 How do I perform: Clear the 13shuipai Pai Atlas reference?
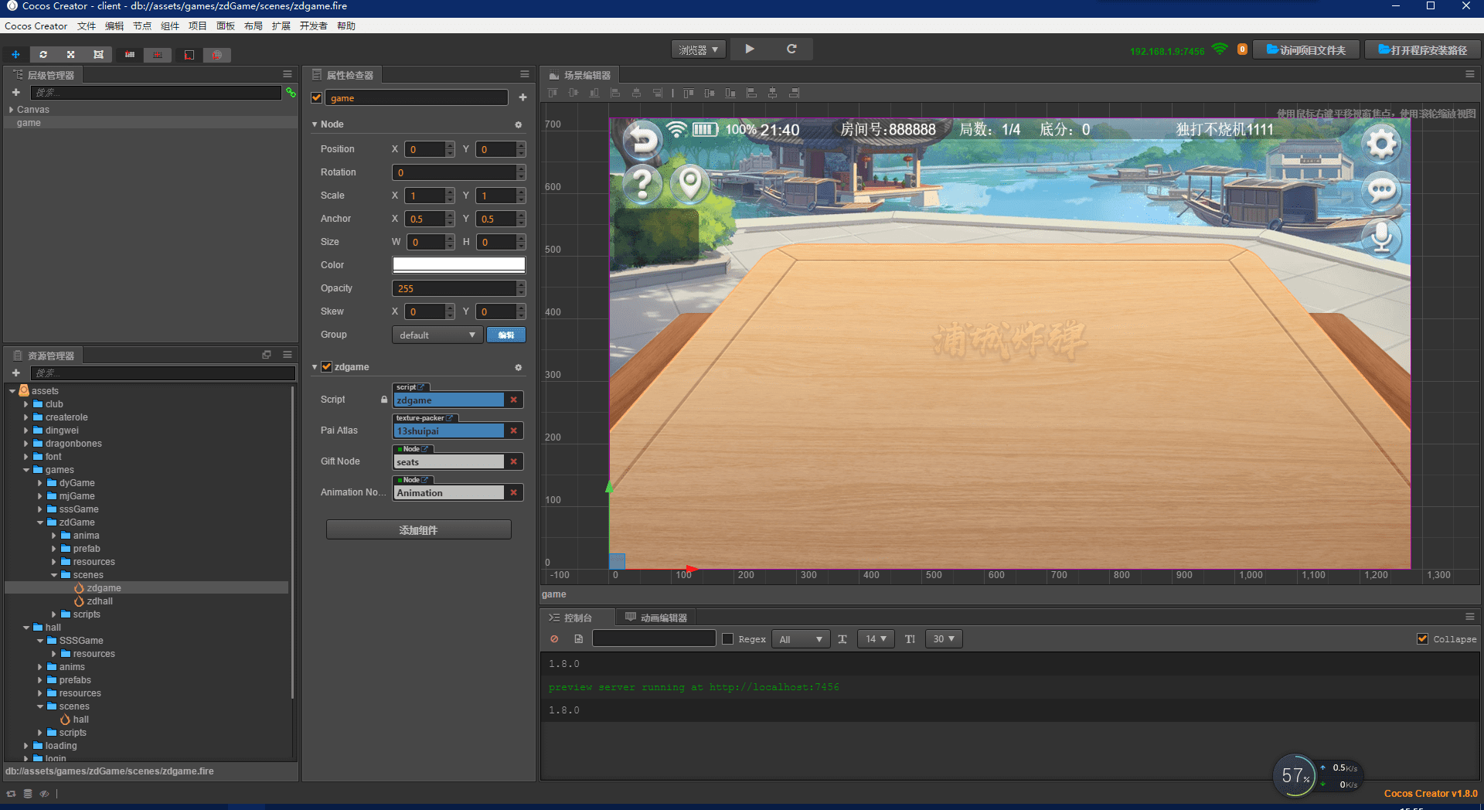pyautogui.click(x=513, y=431)
